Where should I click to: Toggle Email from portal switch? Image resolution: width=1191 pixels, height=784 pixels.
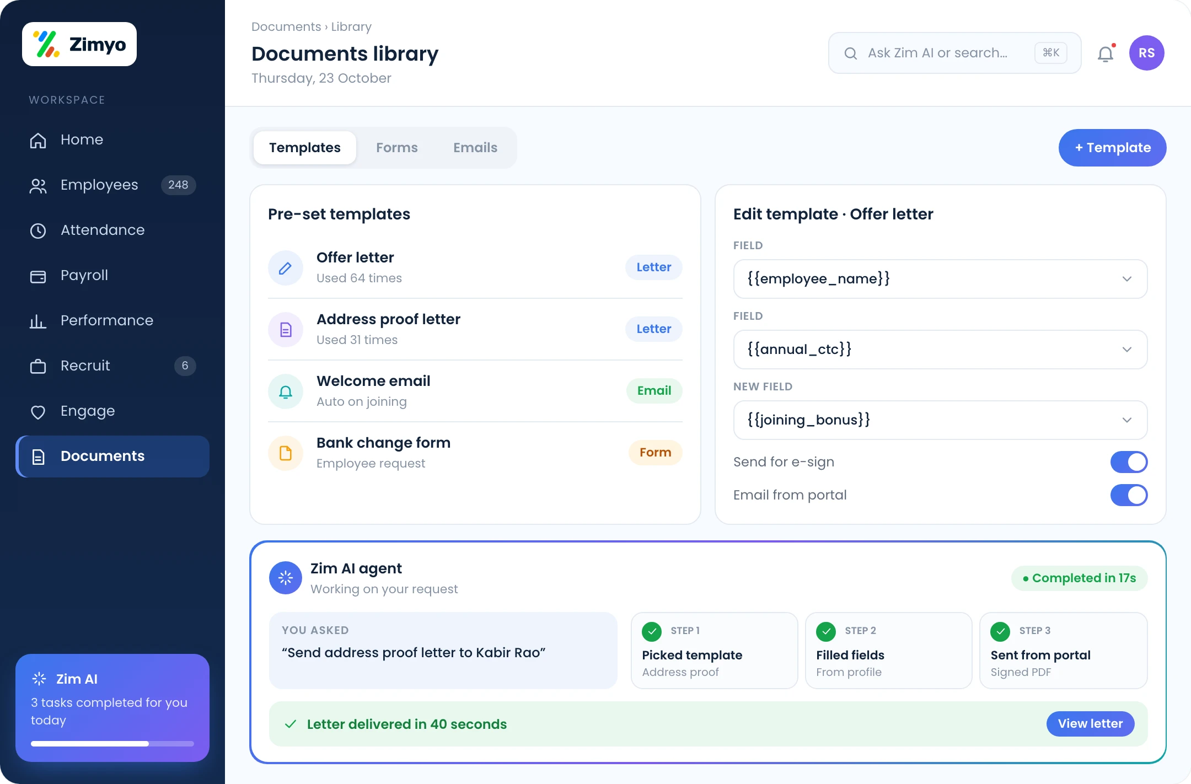coord(1129,495)
